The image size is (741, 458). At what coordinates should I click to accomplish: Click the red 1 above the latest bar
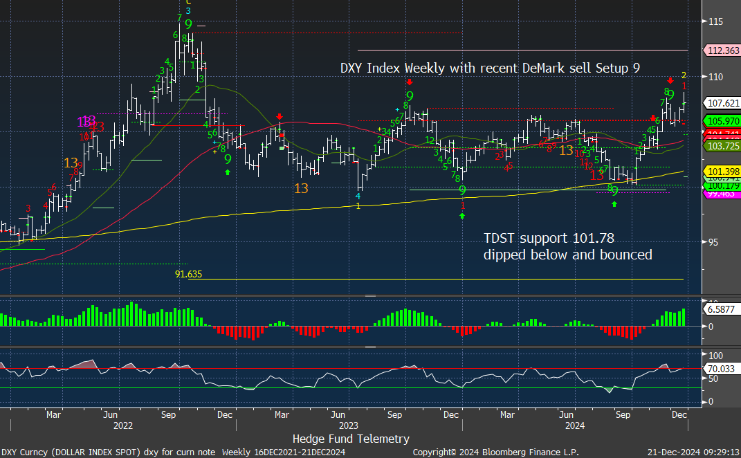coord(684,86)
